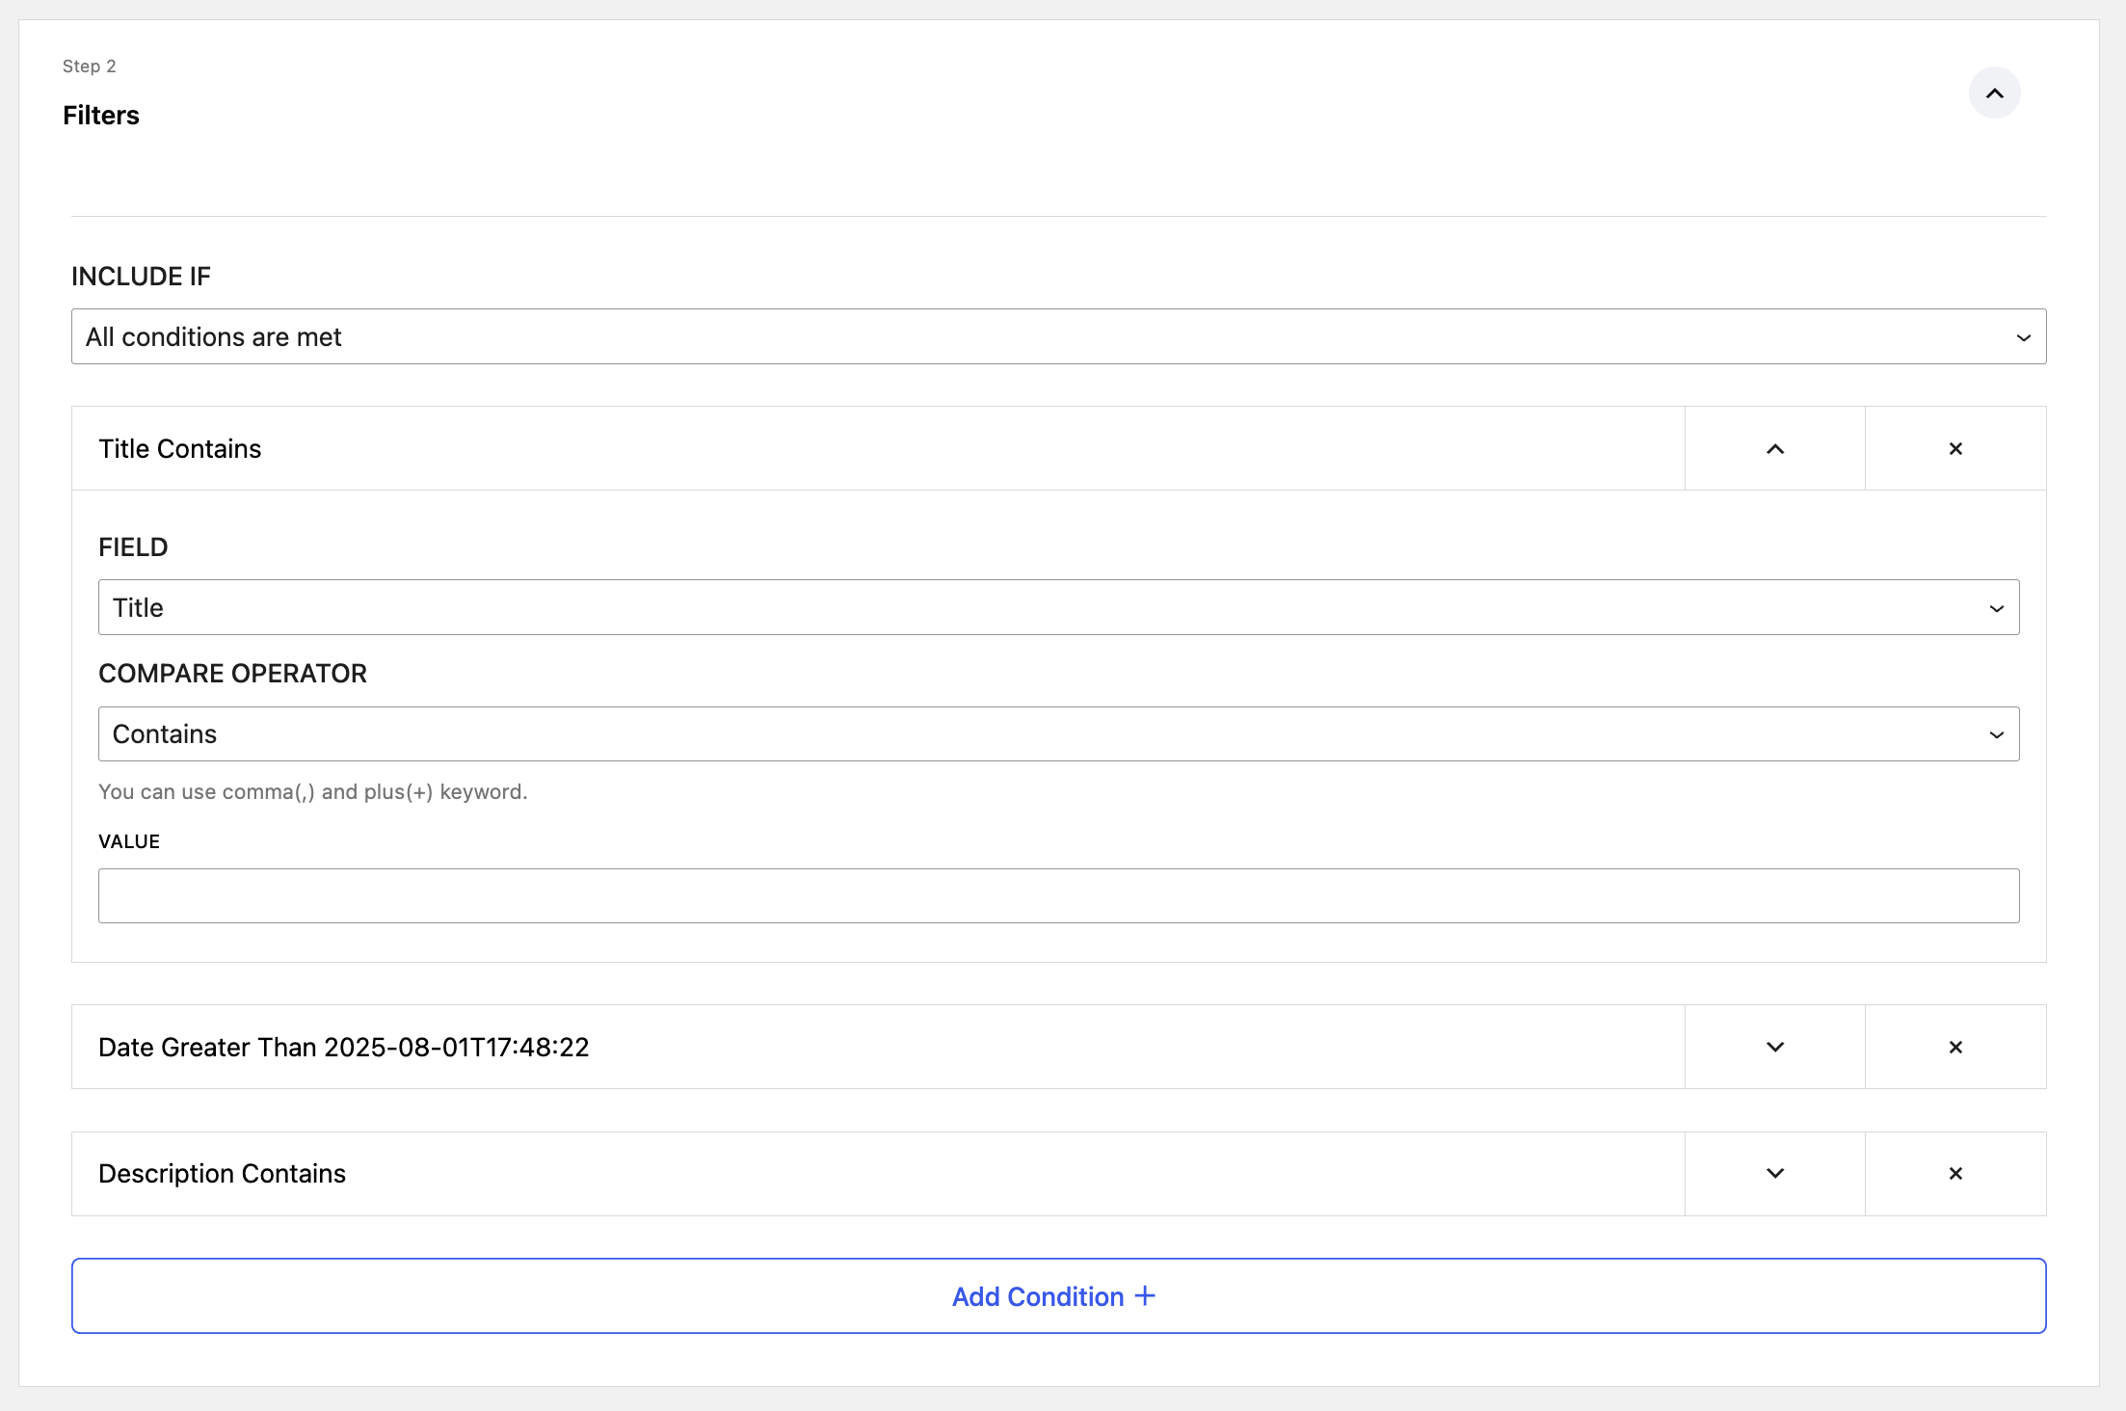Open the Field dropdown showing Title
2126x1411 pixels.
point(1057,608)
